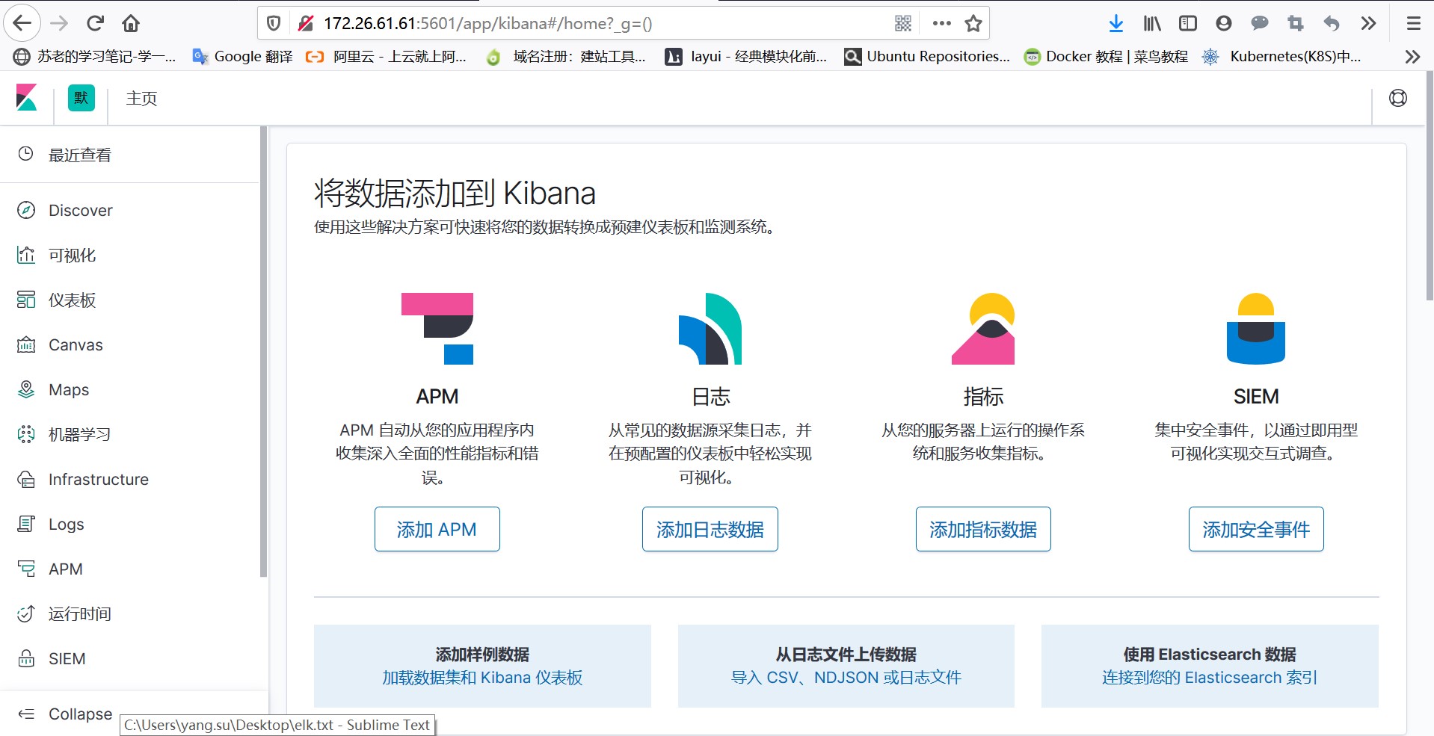Open 苏老的学习笔记 bookmark
Image resolution: width=1434 pixels, height=736 pixels.
pyautogui.click(x=95, y=56)
